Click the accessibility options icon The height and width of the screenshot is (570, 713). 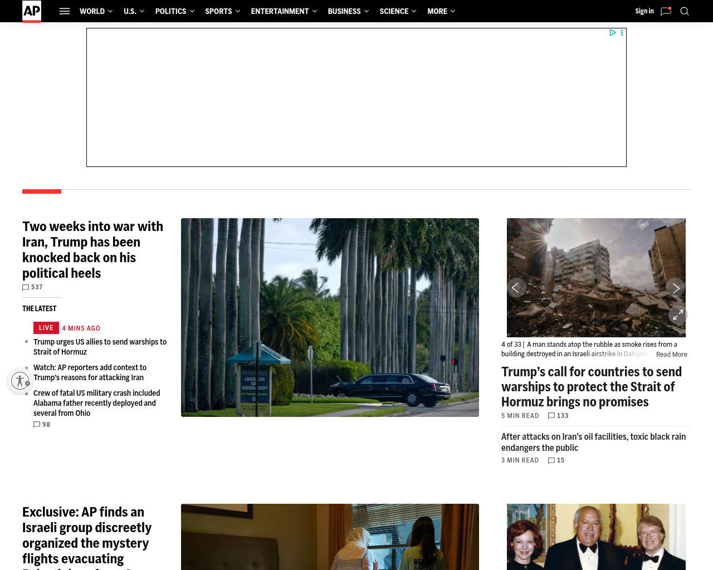pyautogui.click(x=20, y=381)
